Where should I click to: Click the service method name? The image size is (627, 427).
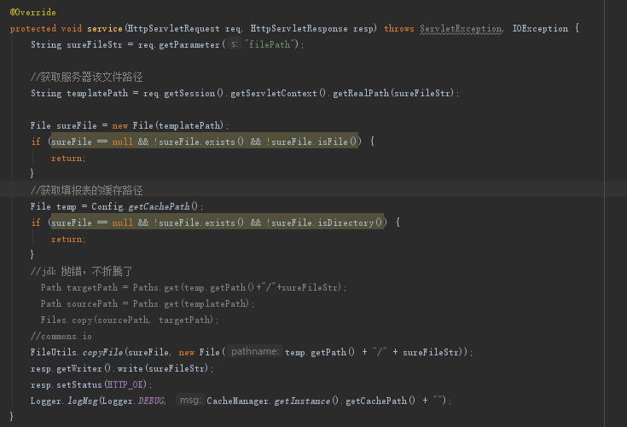105,28
